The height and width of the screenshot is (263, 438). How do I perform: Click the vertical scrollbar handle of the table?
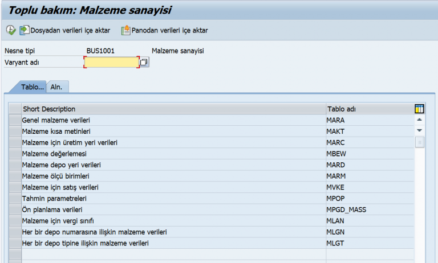[420, 142]
